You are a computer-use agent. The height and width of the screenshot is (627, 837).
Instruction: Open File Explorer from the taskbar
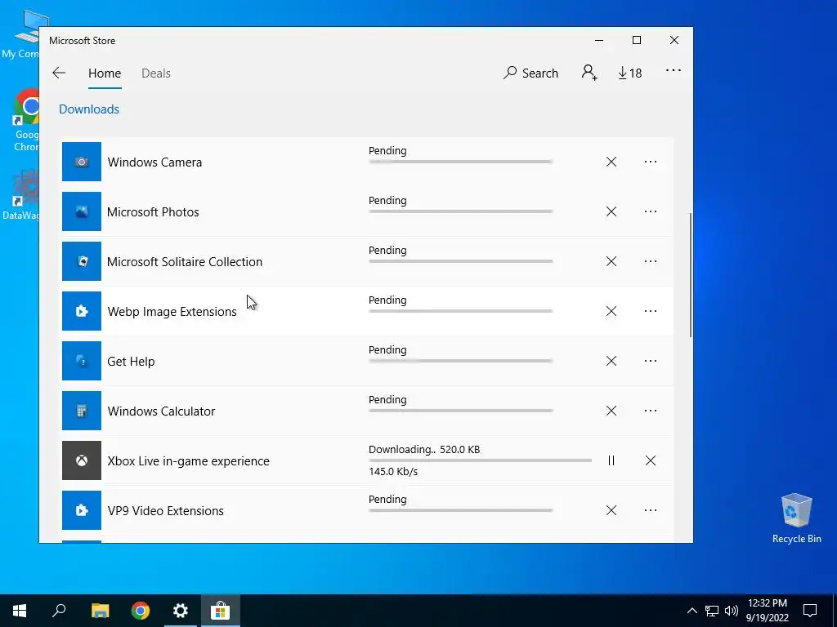coord(100,611)
